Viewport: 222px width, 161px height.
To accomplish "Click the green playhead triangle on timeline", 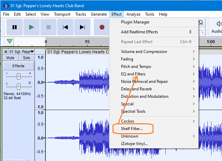I will [x=10, y=41].
